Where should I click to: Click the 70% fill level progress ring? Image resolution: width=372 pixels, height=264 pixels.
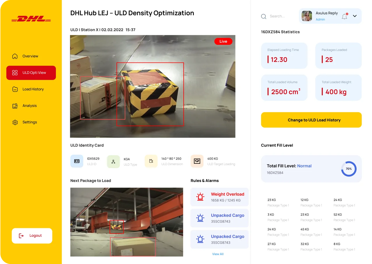[349, 169]
